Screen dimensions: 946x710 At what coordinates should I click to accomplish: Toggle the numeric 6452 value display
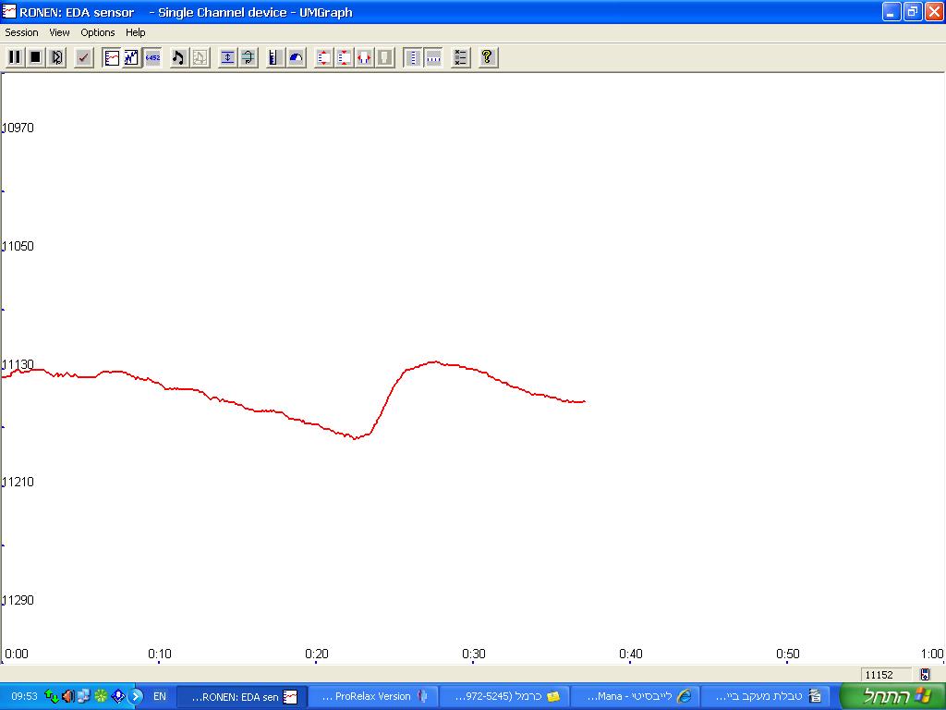pyautogui.click(x=152, y=57)
